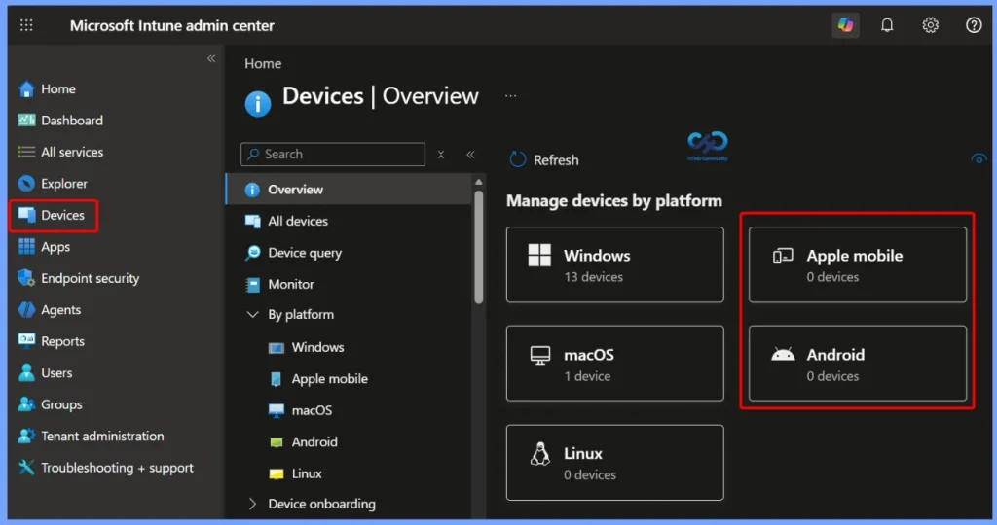
Task: Click the Troubleshooting + support wrench icon
Action: tap(26, 468)
